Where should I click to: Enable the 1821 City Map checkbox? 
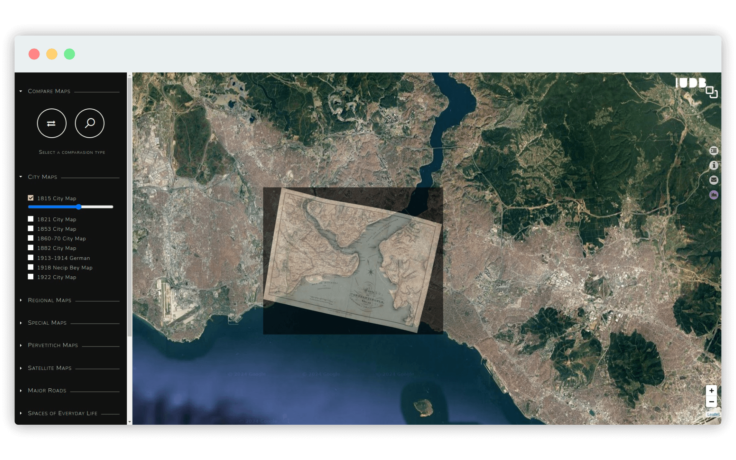click(x=31, y=219)
